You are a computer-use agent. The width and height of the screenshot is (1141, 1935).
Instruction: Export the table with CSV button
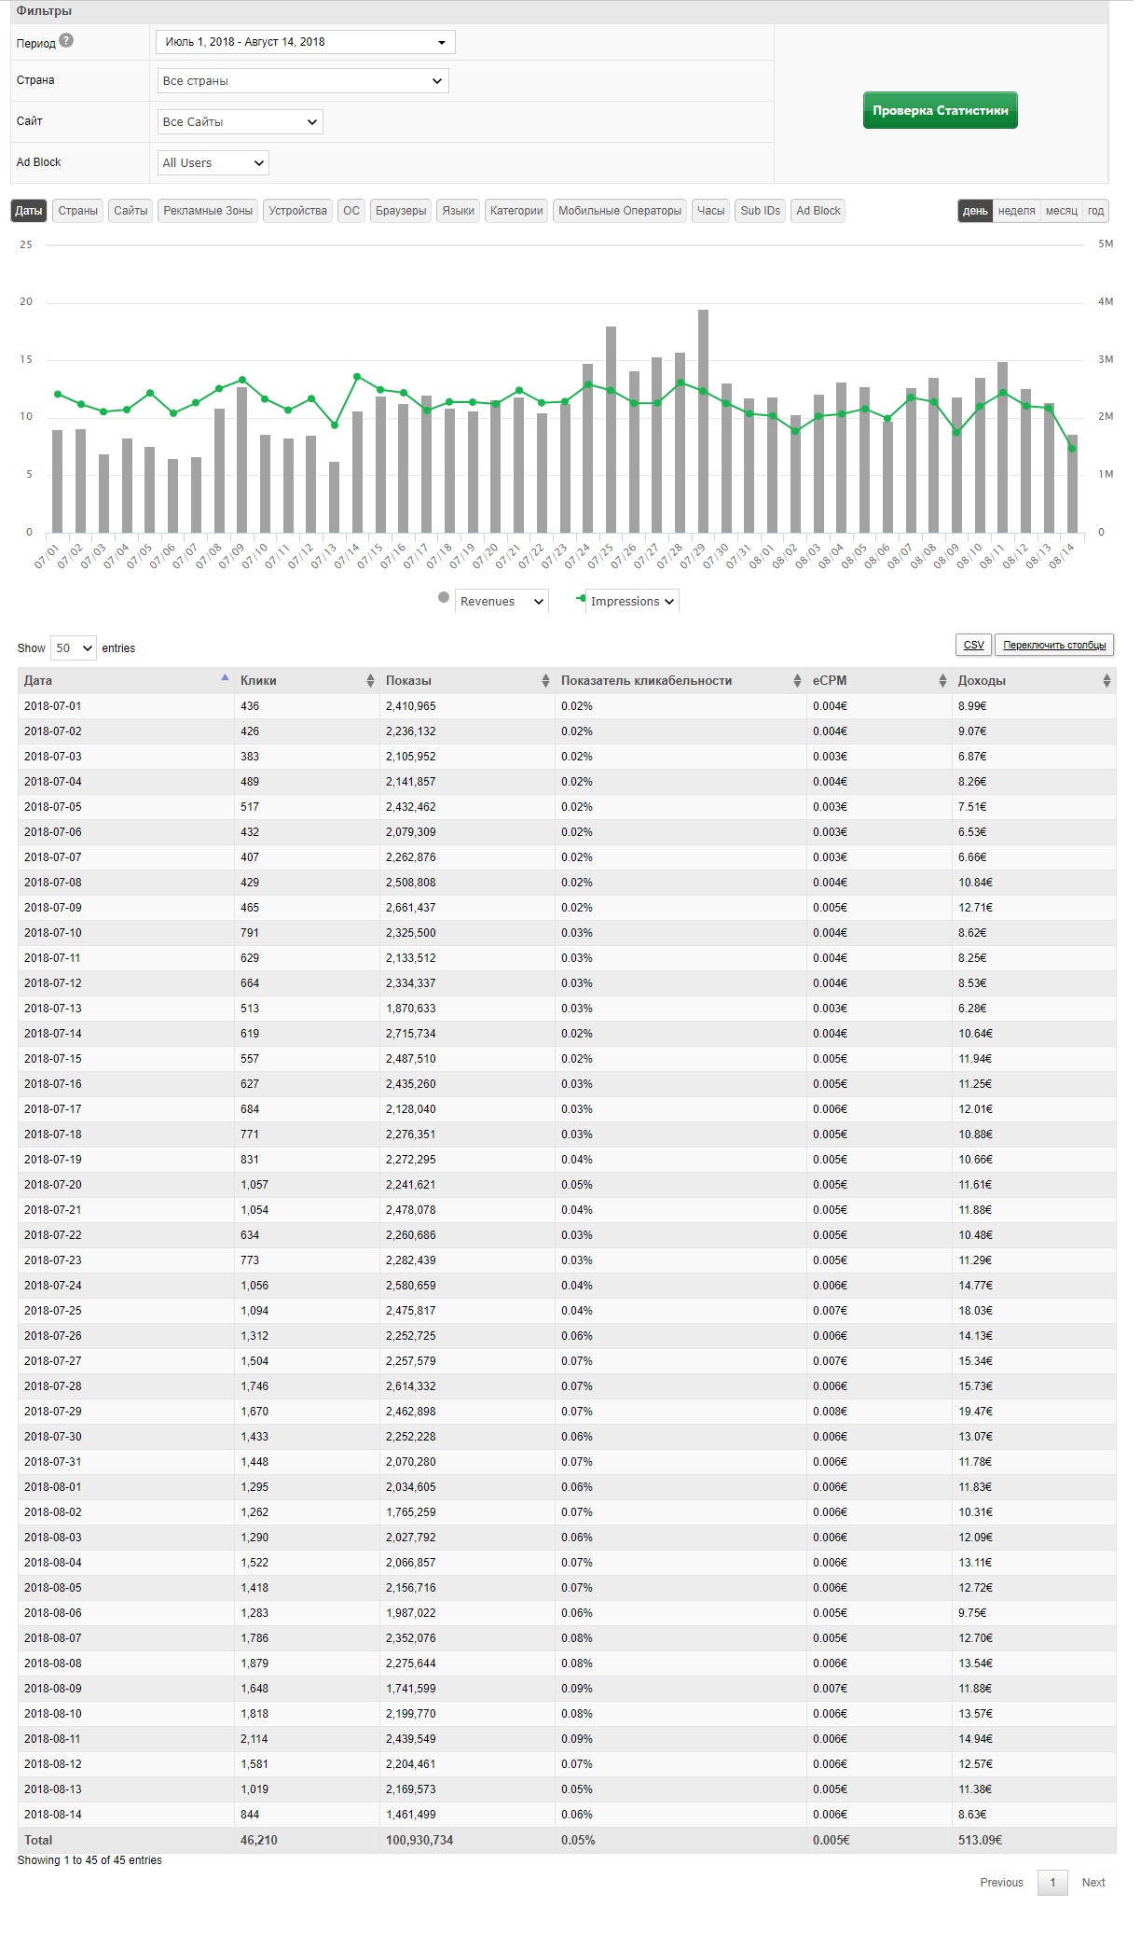[973, 645]
